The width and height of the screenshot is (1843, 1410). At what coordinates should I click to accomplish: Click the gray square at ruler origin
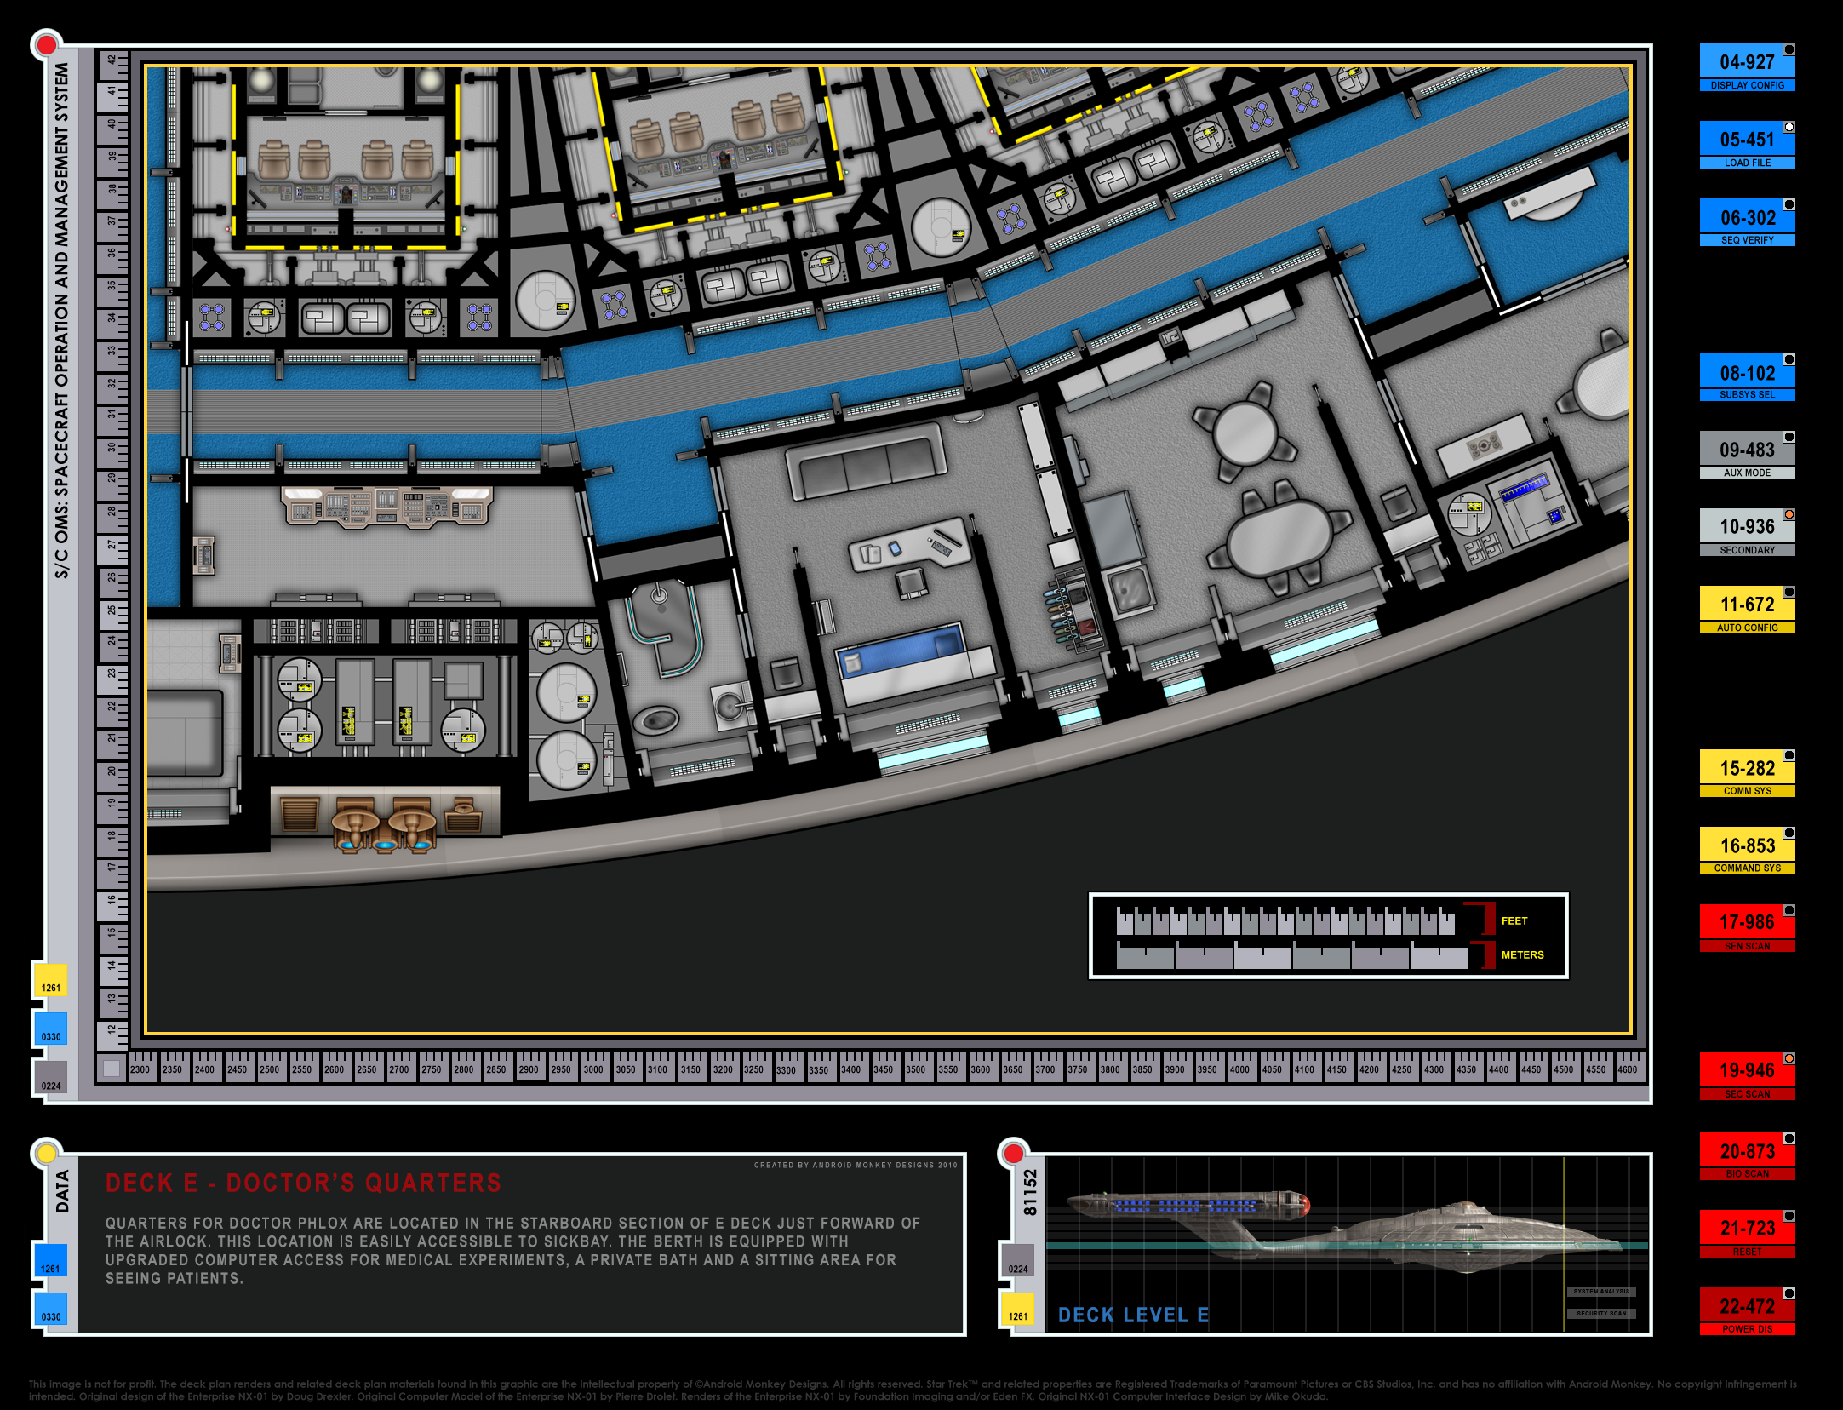pyautogui.click(x=112, y=1069)
